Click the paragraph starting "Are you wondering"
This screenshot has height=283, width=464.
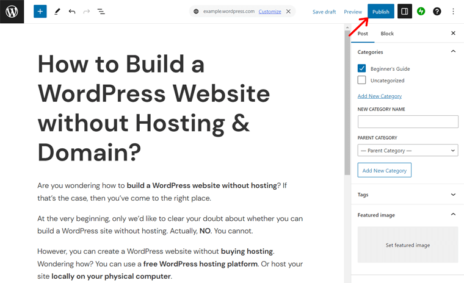[x=162, y=192]
